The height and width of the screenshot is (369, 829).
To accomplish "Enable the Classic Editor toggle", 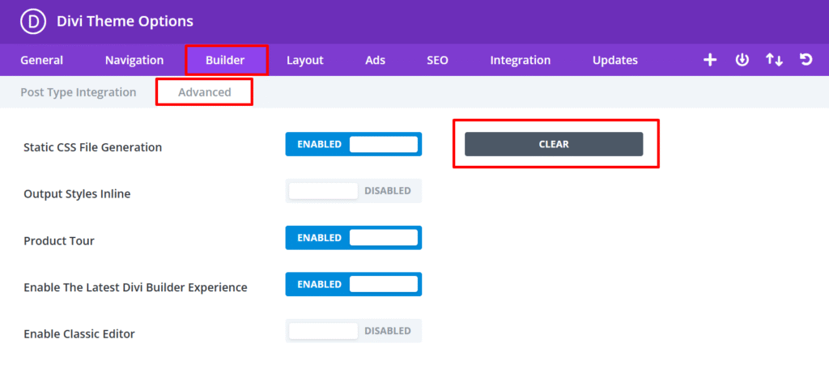I will [354, 331].
